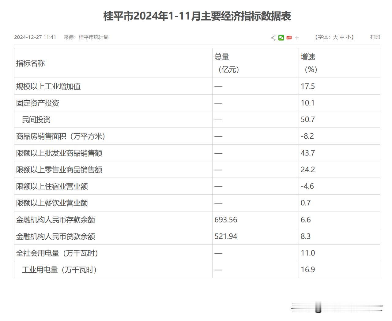392x321 pixels.
Task: Click the growth value 43.7
Action: 308,153
